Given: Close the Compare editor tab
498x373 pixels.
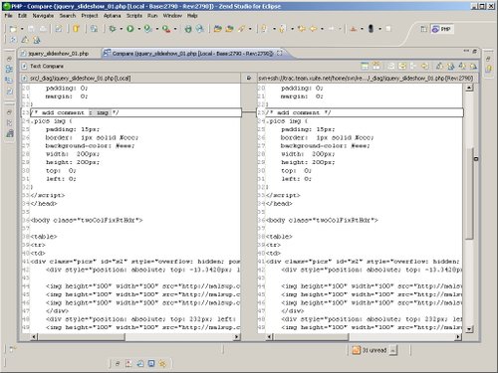Looking at the screenshot, I should pyautogui.click(x=280, y=53).
